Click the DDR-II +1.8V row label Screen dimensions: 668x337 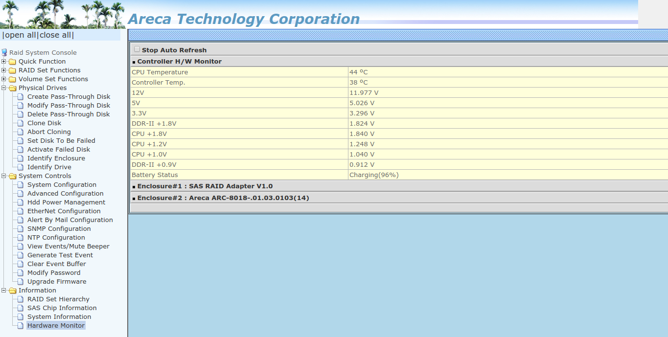154,123
